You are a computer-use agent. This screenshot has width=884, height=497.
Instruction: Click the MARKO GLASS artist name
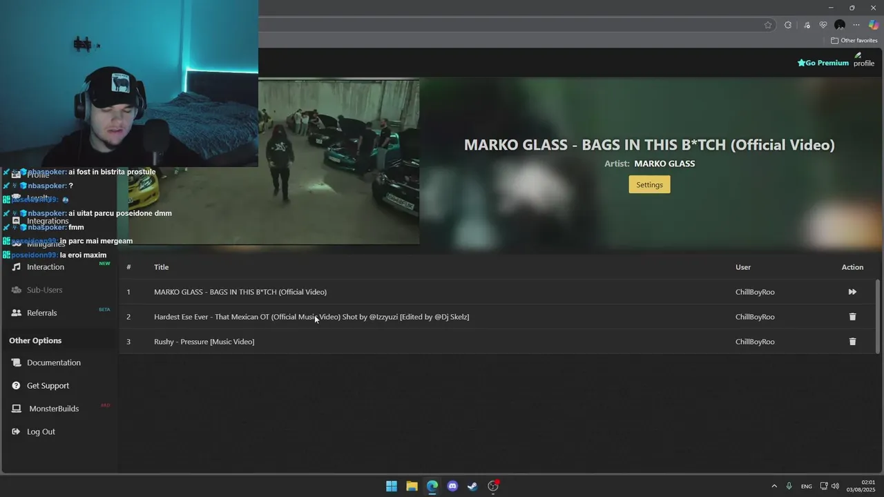point(664,164)
